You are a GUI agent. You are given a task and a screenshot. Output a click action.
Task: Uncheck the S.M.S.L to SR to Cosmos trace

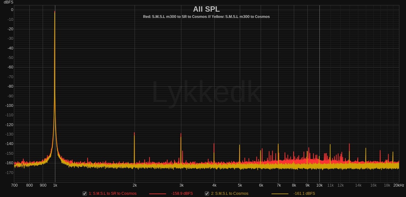pyautogui.click(x=85, y=194)
